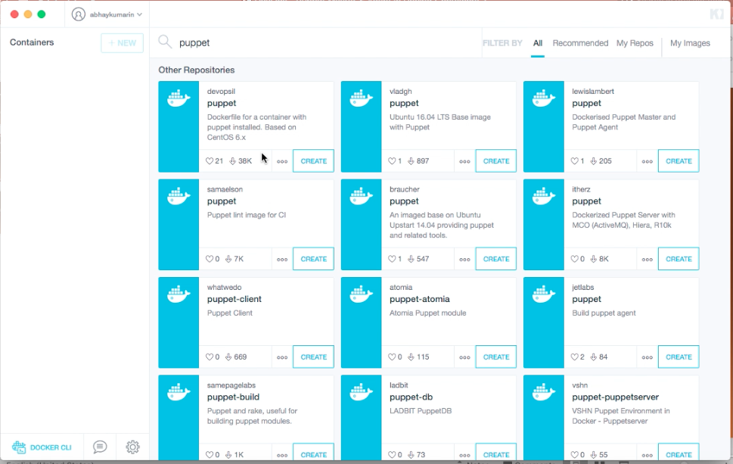Open the abhaykumarin account dropdown
The height and width of the screenshot is (464, 733).
tap(116, 14)
